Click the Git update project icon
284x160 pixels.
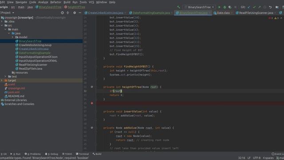(249, 7)
